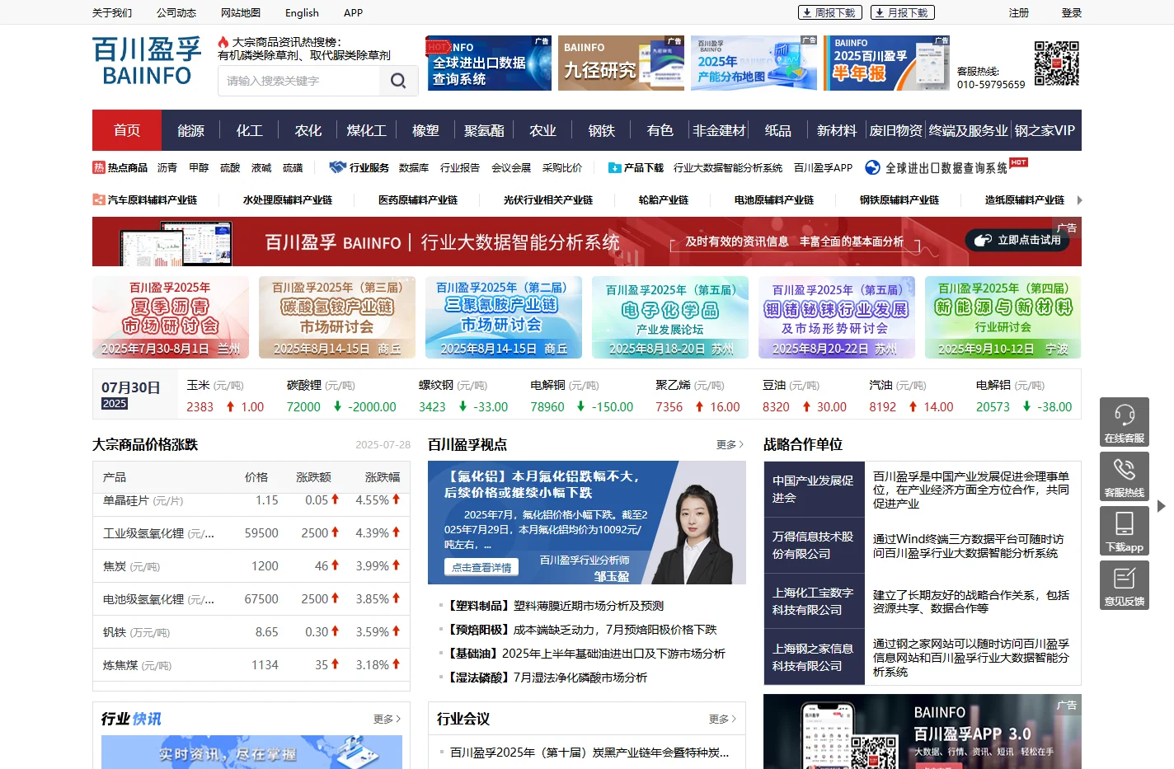Screen dimensions: 1174x769
Task: Select the 煤化工 navigation tab
Action: (x=366, y=130)
